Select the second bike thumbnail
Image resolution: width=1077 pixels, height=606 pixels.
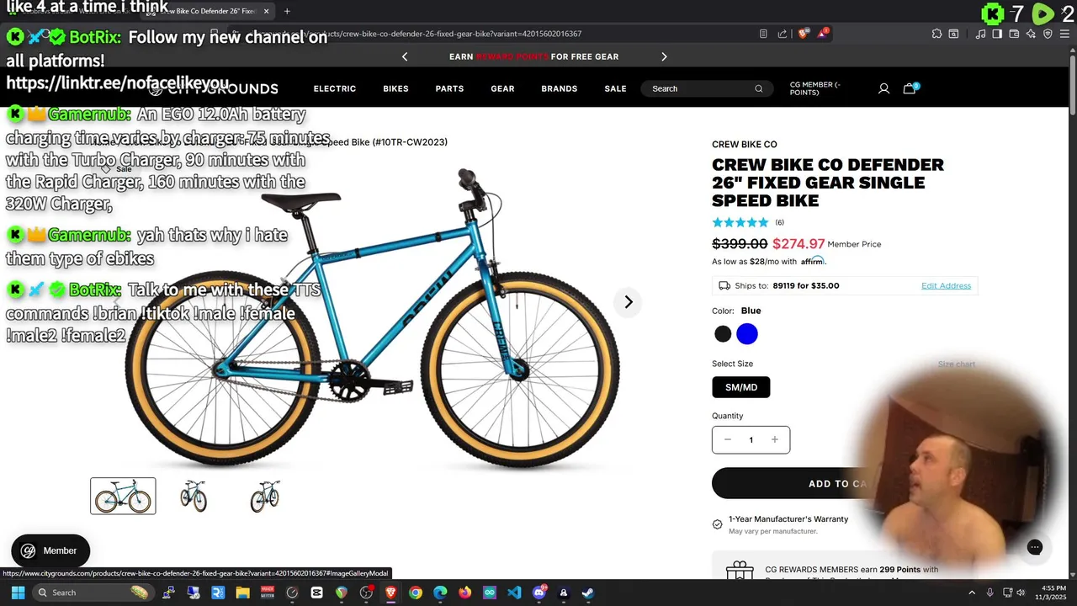(x=194, y=496)
